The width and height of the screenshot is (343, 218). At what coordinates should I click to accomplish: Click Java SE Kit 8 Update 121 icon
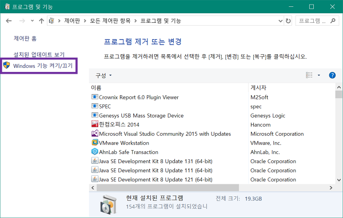point(94,179)
